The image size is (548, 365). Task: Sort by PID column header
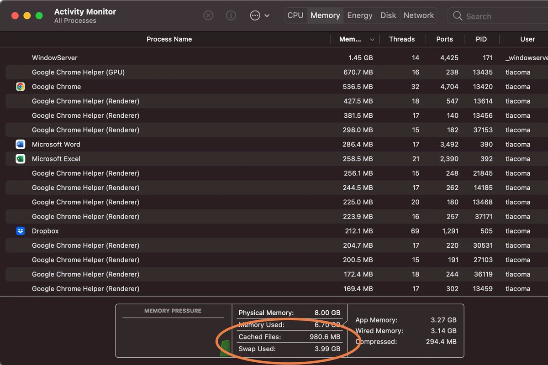coord(481,39)
